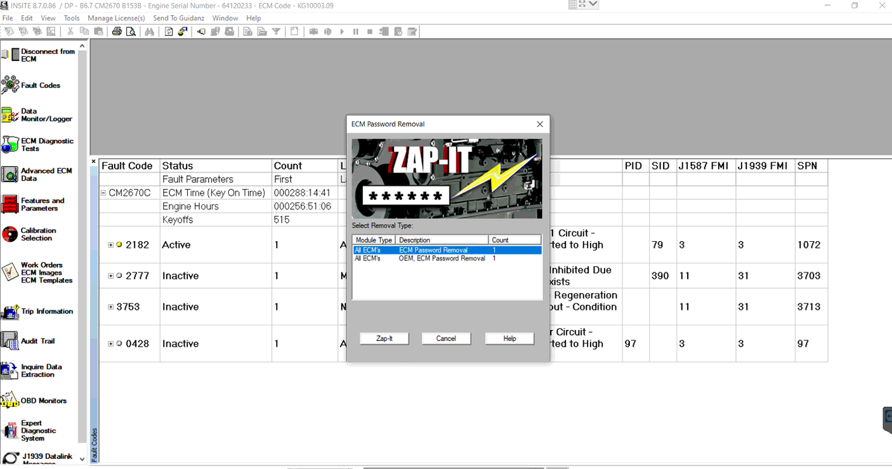Select the OEM, ECM Password Removal row

[444, 258]
